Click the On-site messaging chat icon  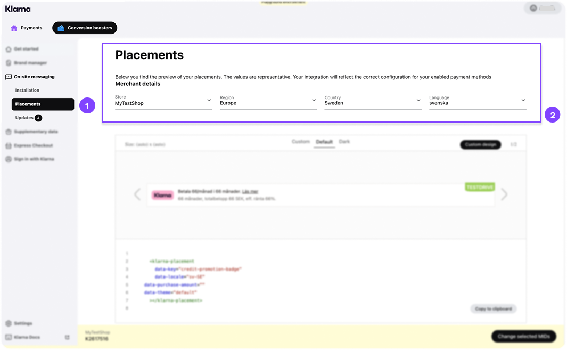9,77
